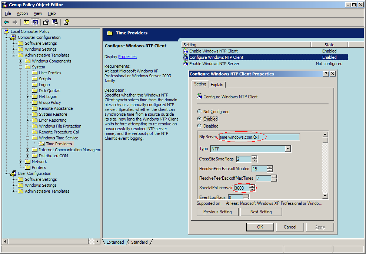Click the Properties link in description pane

point(127,57)
